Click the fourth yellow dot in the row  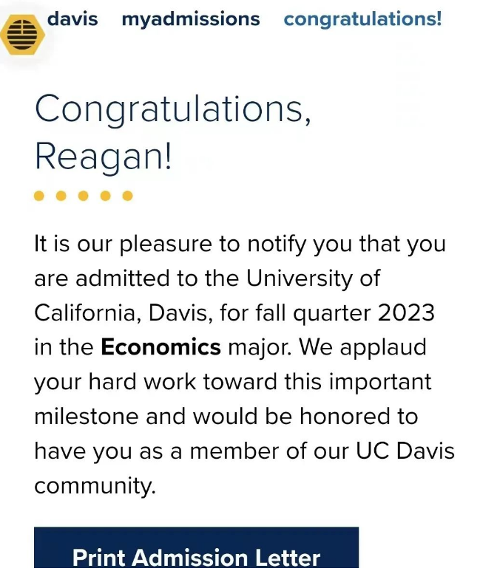coord(106,196)
